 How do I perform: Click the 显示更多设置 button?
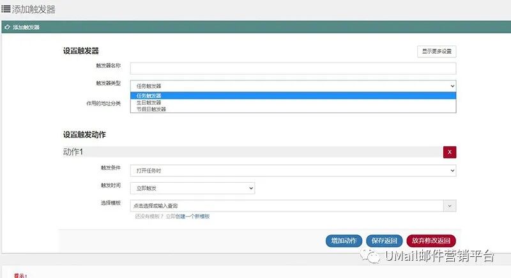click(x=437, y=51)
